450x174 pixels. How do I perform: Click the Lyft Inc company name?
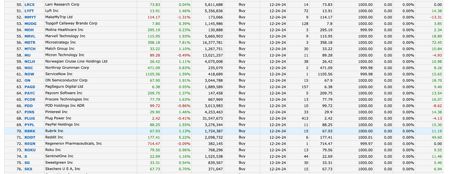[x=52, y=11]
